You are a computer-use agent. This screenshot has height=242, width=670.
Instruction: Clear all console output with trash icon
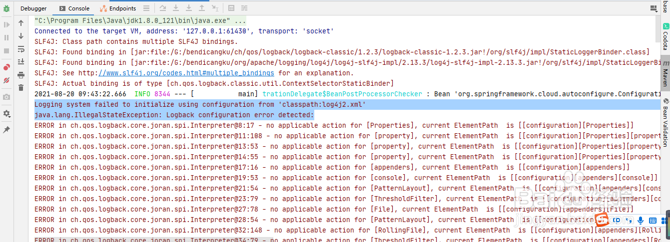coord(21,88)
